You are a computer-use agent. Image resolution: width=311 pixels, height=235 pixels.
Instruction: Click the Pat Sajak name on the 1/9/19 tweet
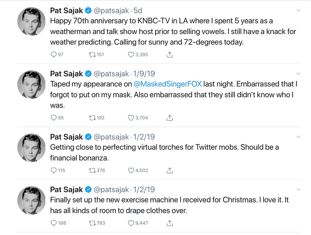click(66, 74)
